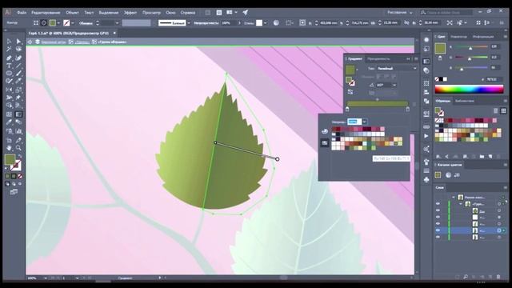
Task: Switch Swatches panel to thumbnail grid view
Action: [503, 111]
